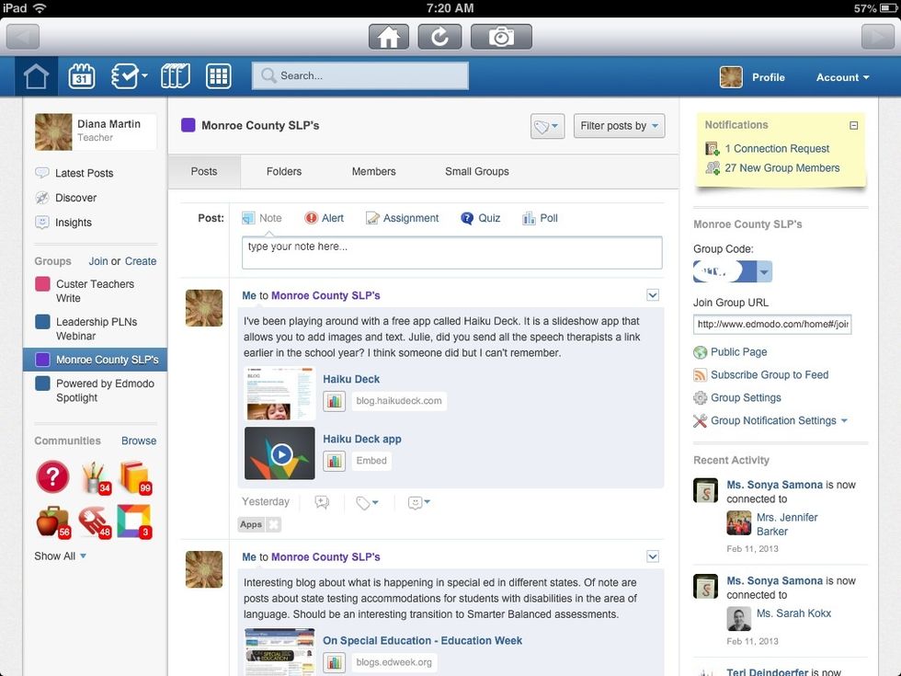Go to Edmodo home icon in blue navbar
Viewport: 901px width, 676px height.
click(36, 76)
